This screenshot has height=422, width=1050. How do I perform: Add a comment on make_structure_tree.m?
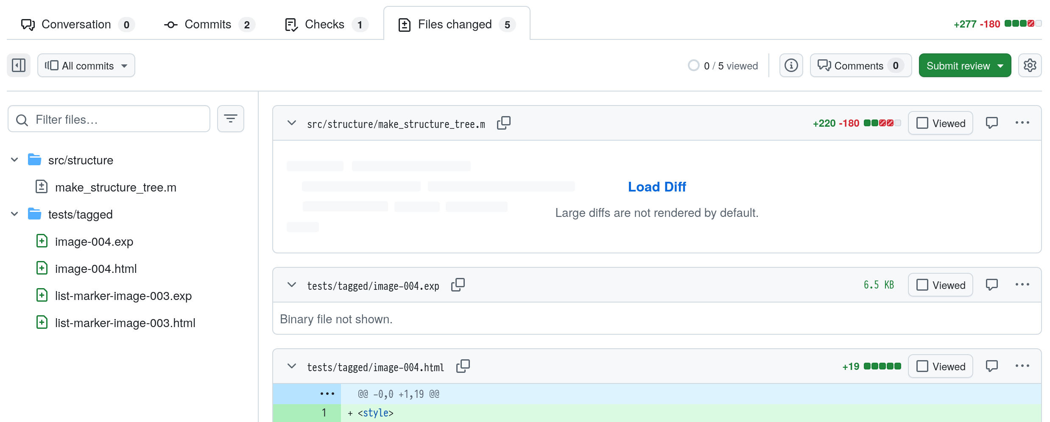click(992, 123)
